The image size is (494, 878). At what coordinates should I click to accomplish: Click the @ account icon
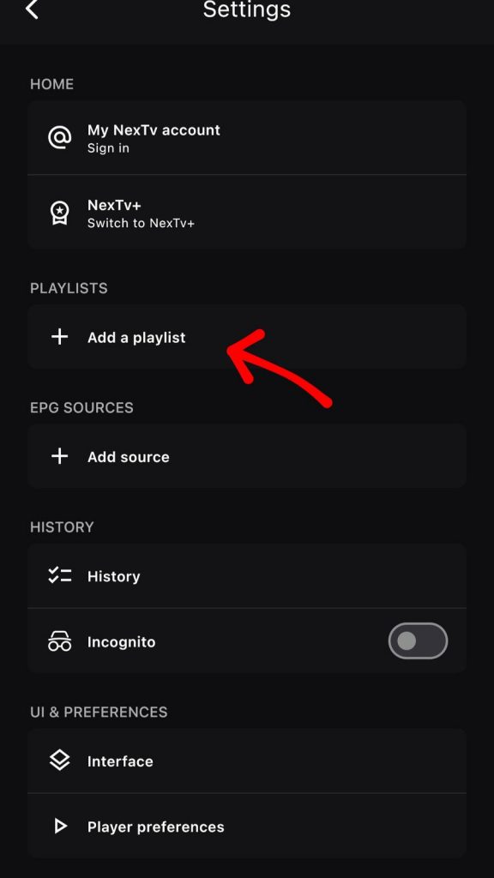click(x=59, y=137)
